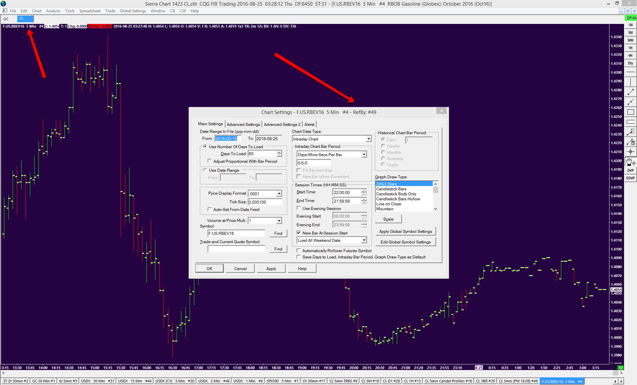Select the calculator line measurement tool
The width and height of the screenshot is (637, 385).
[630, 142]
